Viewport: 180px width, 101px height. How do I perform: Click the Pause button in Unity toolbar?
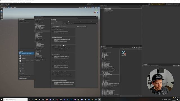[x=90, y=4]
